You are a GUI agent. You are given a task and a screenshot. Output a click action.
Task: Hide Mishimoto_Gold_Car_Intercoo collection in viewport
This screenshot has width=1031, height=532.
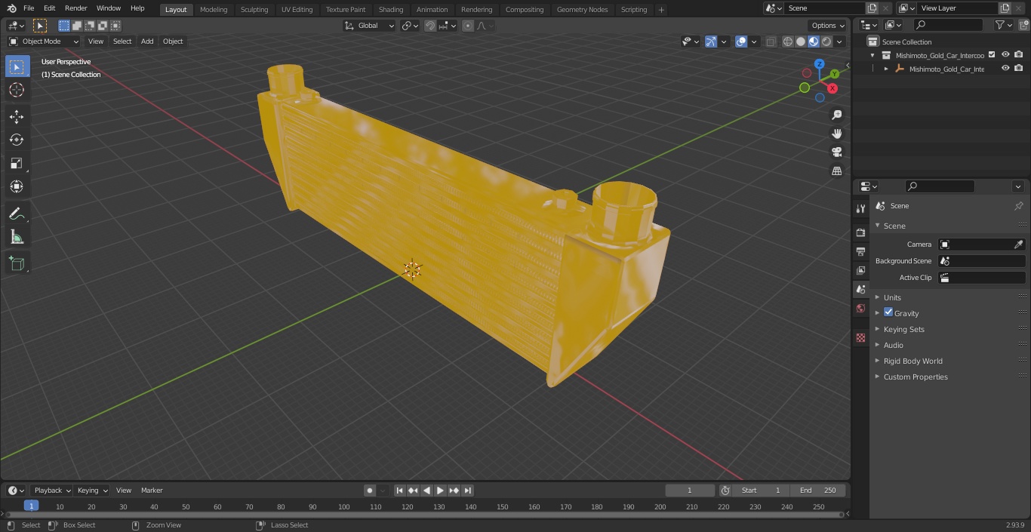(x=1005, y=54)
